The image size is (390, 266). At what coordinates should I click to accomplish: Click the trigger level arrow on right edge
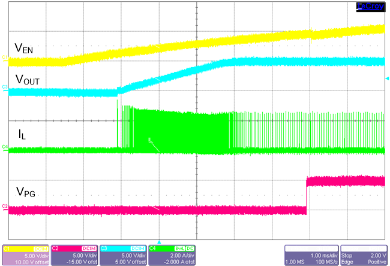tap(386, 78)
